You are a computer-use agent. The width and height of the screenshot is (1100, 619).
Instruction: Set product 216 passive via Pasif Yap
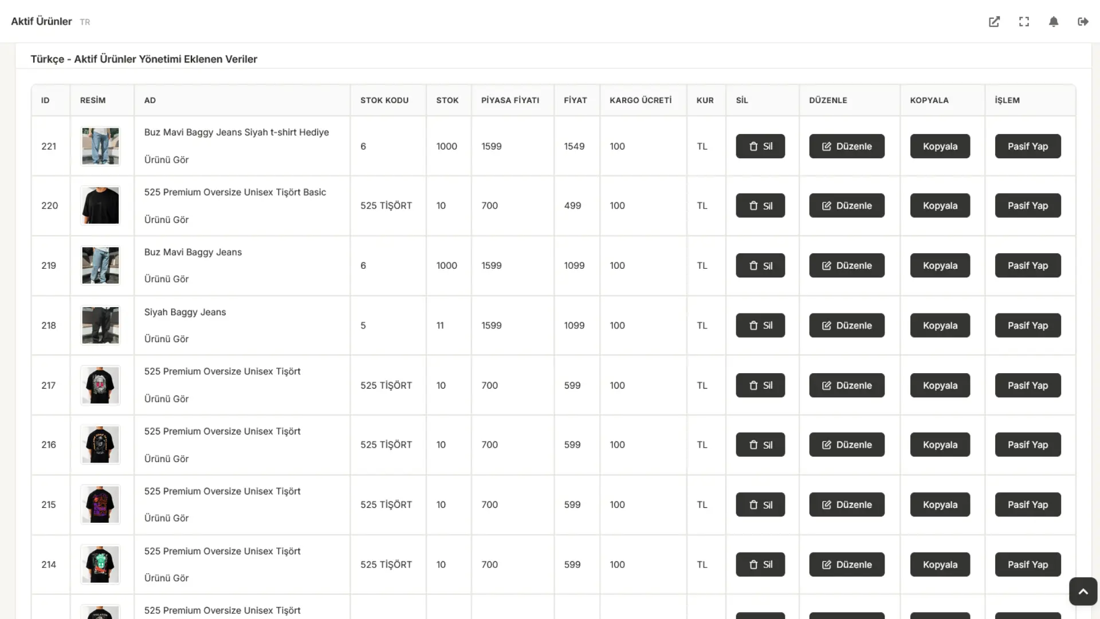[1028, 445]
